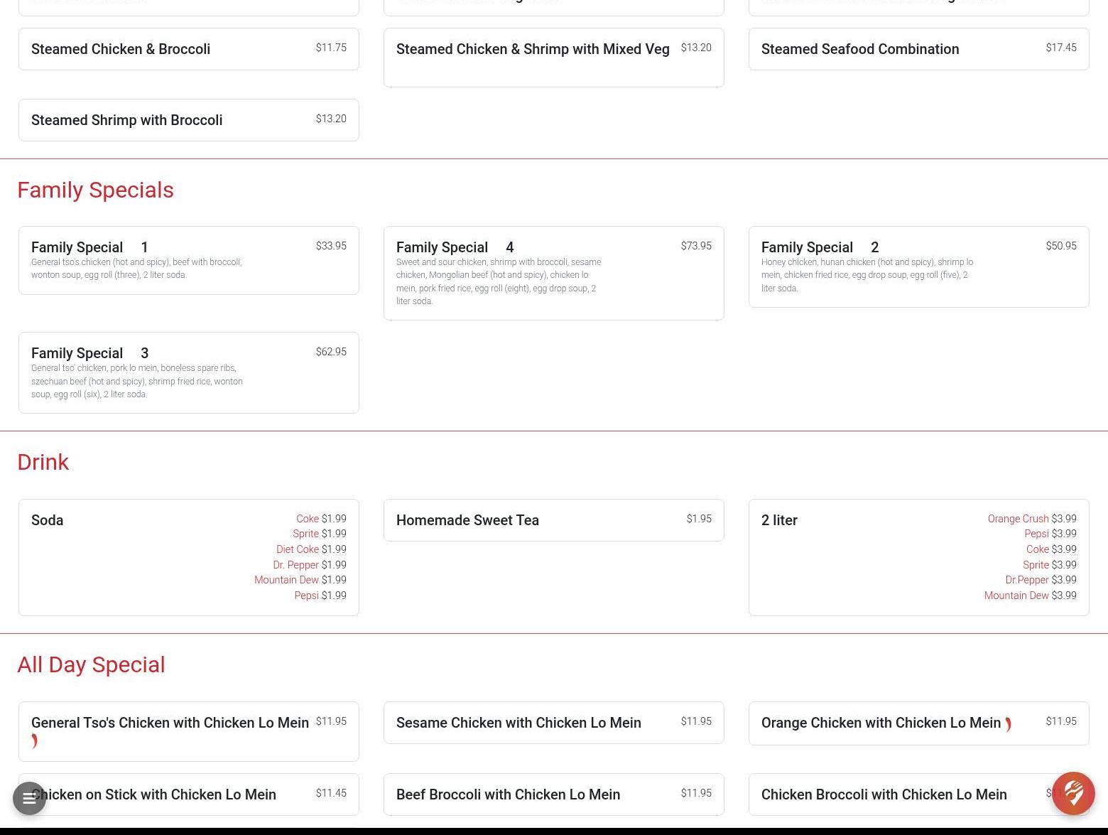The width and height of the screenshot is (1108, 835).
Task: Choose Orange Crush 2 liter option
Action: click(1032, 519)
